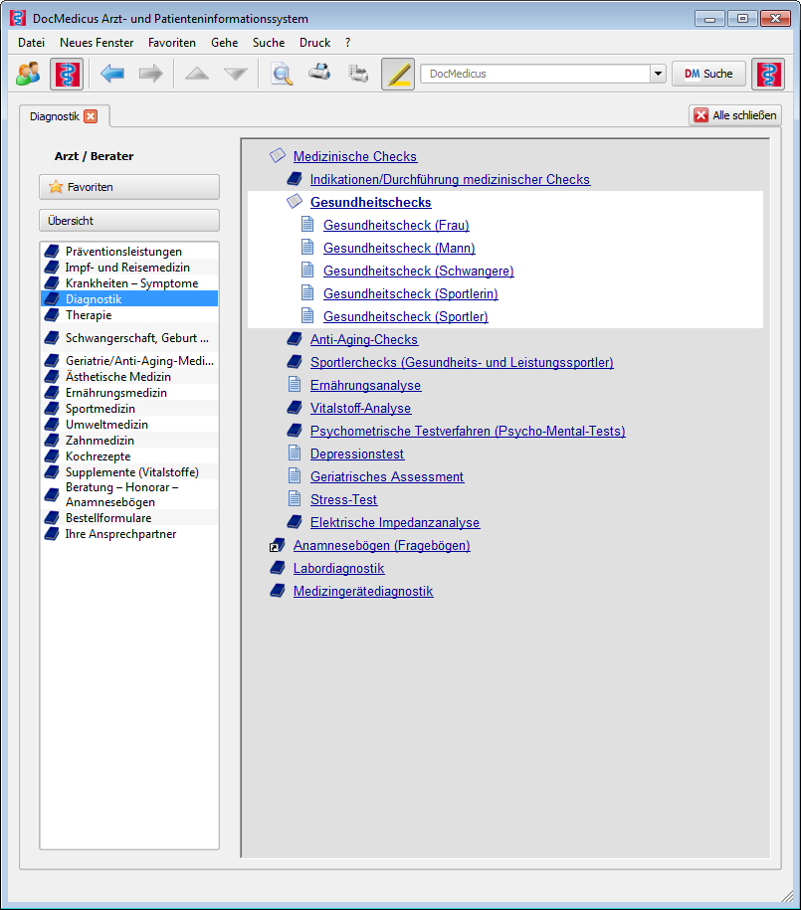Click book icon next to Ästhetische Medizin
The height and width of the screenshot is (910, 801).
coord(53,377)
